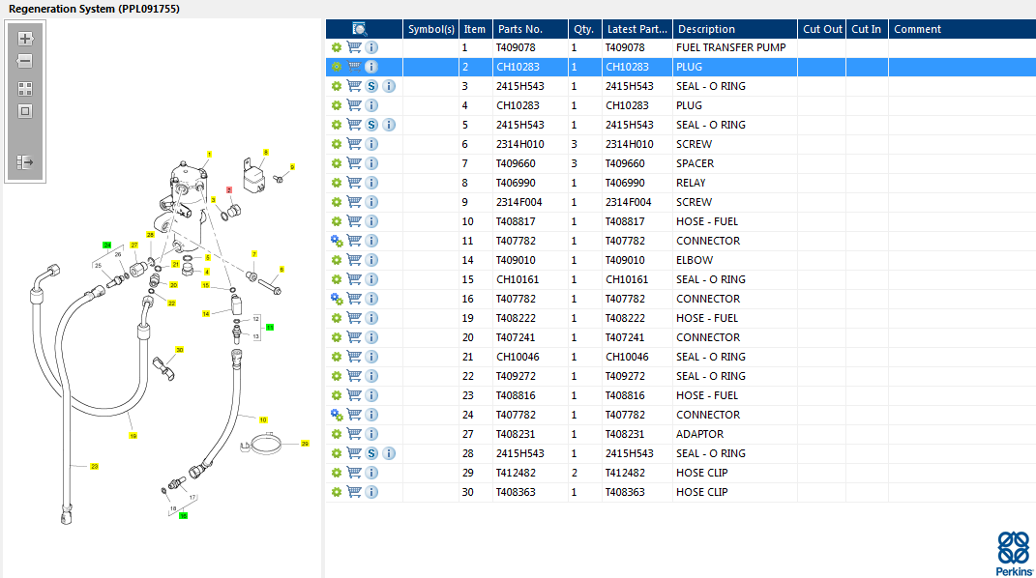Add ADAPTOR T408231 to cart

click(354, 434)
